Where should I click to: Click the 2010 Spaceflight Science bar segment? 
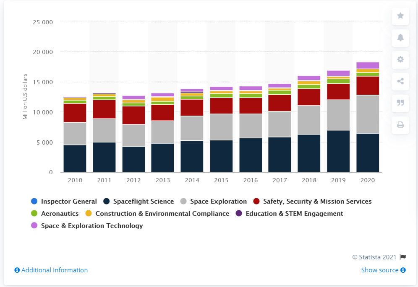point(75,159)
